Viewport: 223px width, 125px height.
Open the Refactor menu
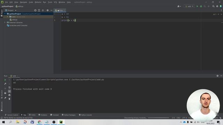38,2
